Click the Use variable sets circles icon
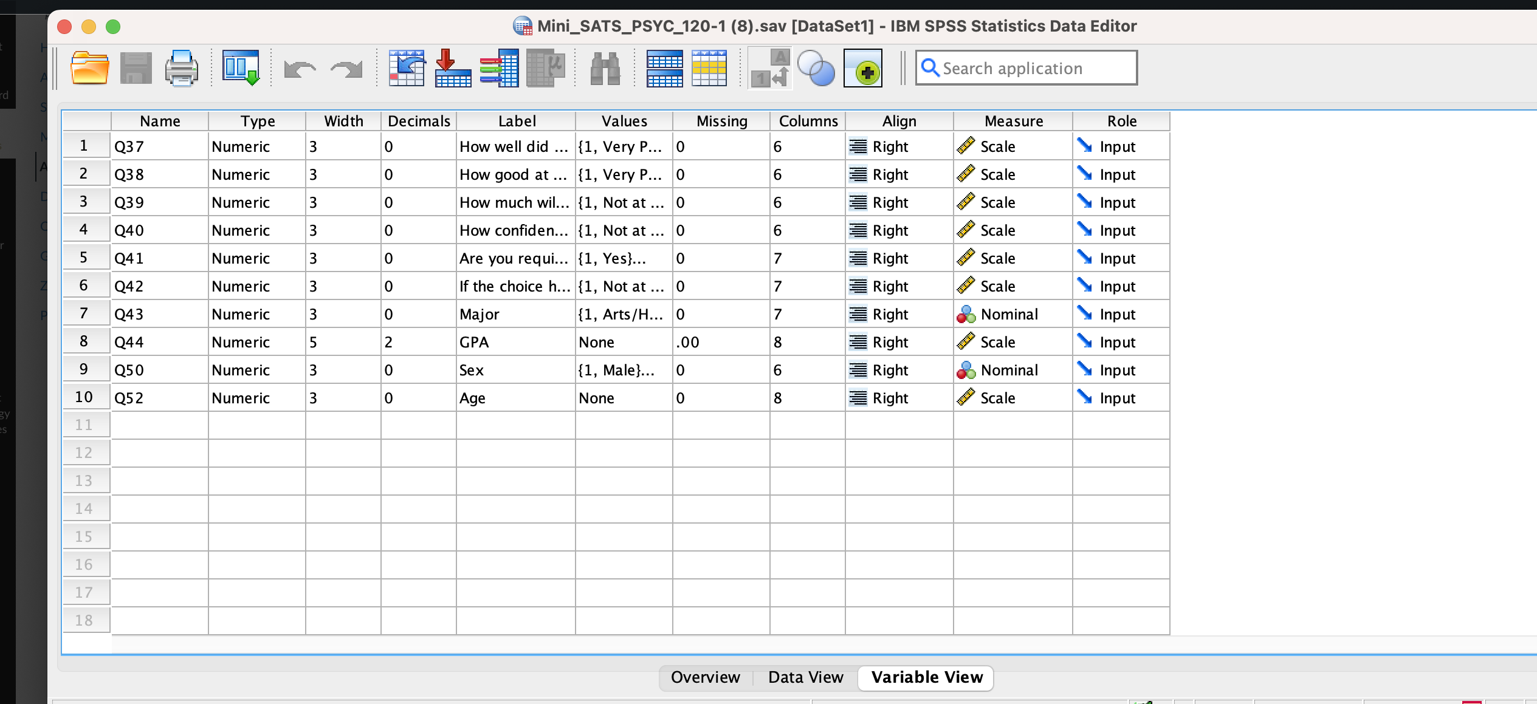1537x704 pixels. [x=816, y=68]
